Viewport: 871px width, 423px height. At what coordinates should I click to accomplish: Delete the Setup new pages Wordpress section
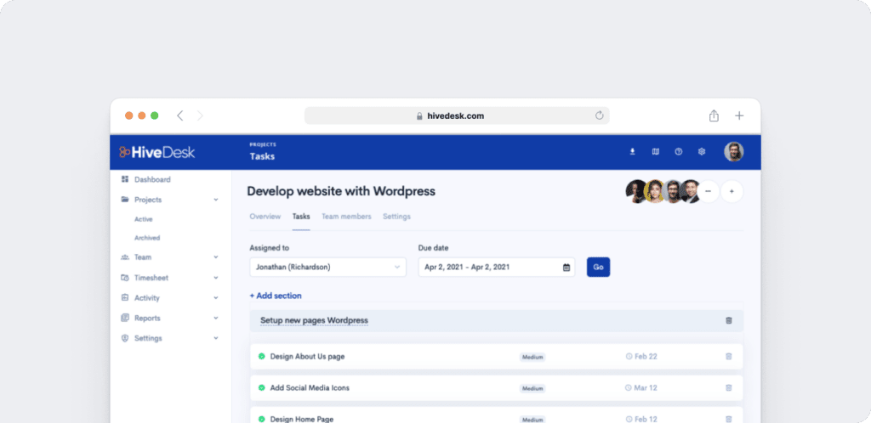pyautogui.click(x=728, y=320)
